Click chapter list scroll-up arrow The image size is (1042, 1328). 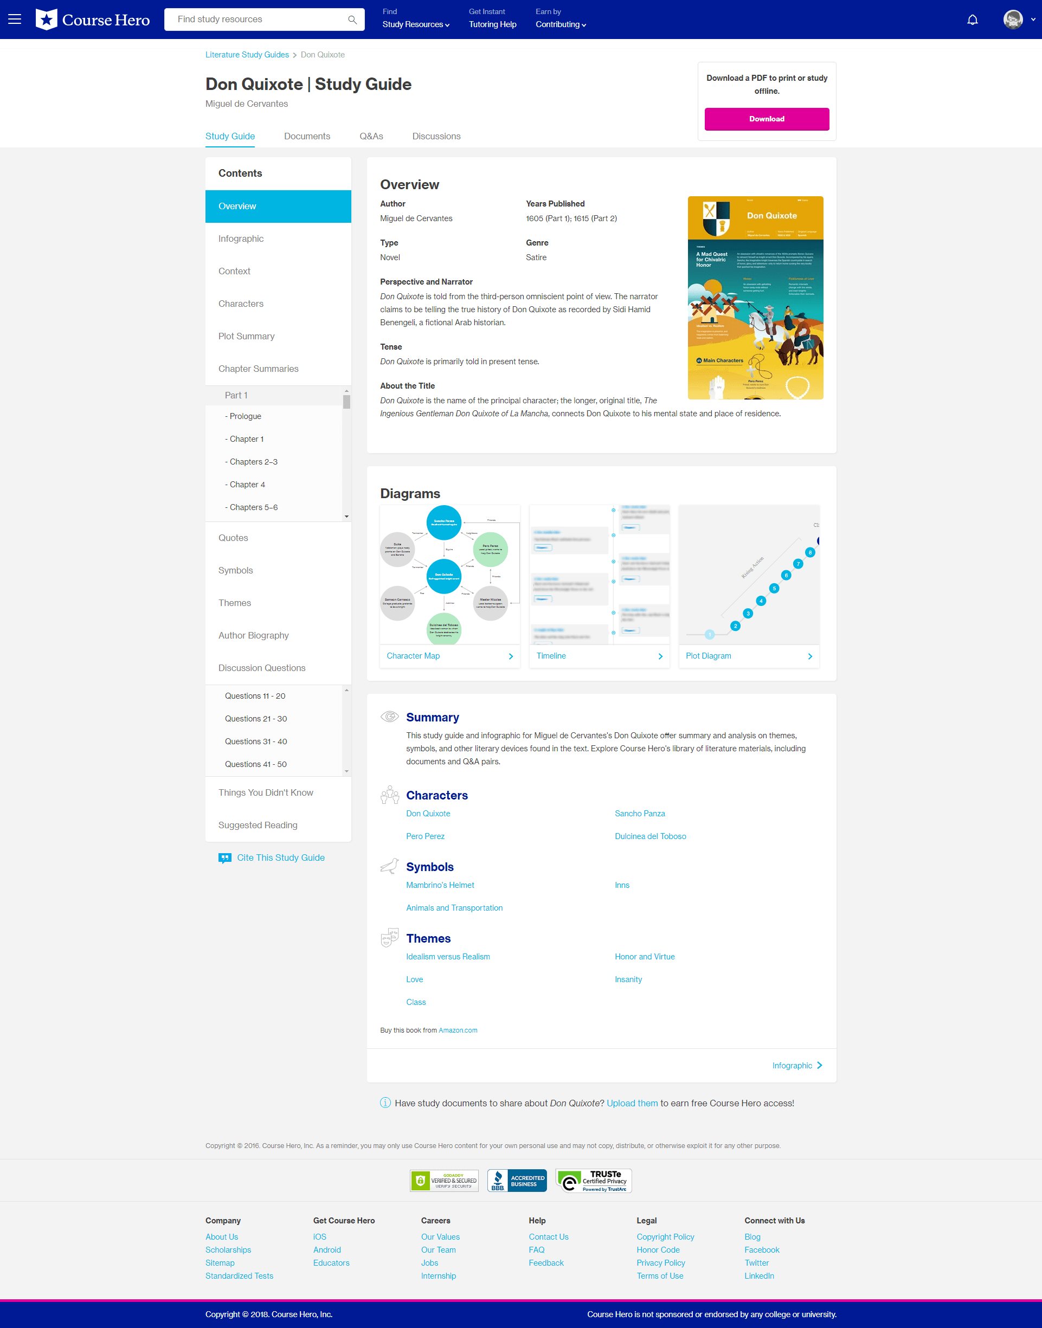point(346,390)
